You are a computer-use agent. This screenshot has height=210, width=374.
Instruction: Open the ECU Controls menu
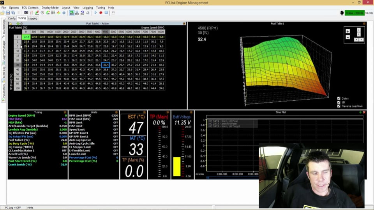(30, 8)
